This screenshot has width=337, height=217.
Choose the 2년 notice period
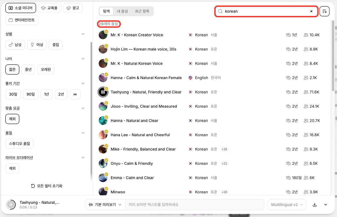click(61, 94)
